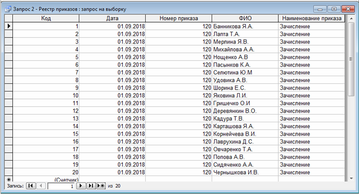The width and height of the screenshot is (359, 194).
Task: Go to the previous record button
Action: point(41,186)
